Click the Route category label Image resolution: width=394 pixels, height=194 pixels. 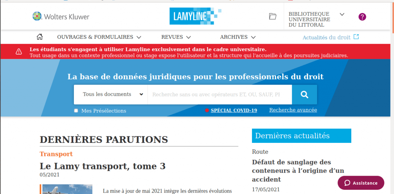click(260, 152)
